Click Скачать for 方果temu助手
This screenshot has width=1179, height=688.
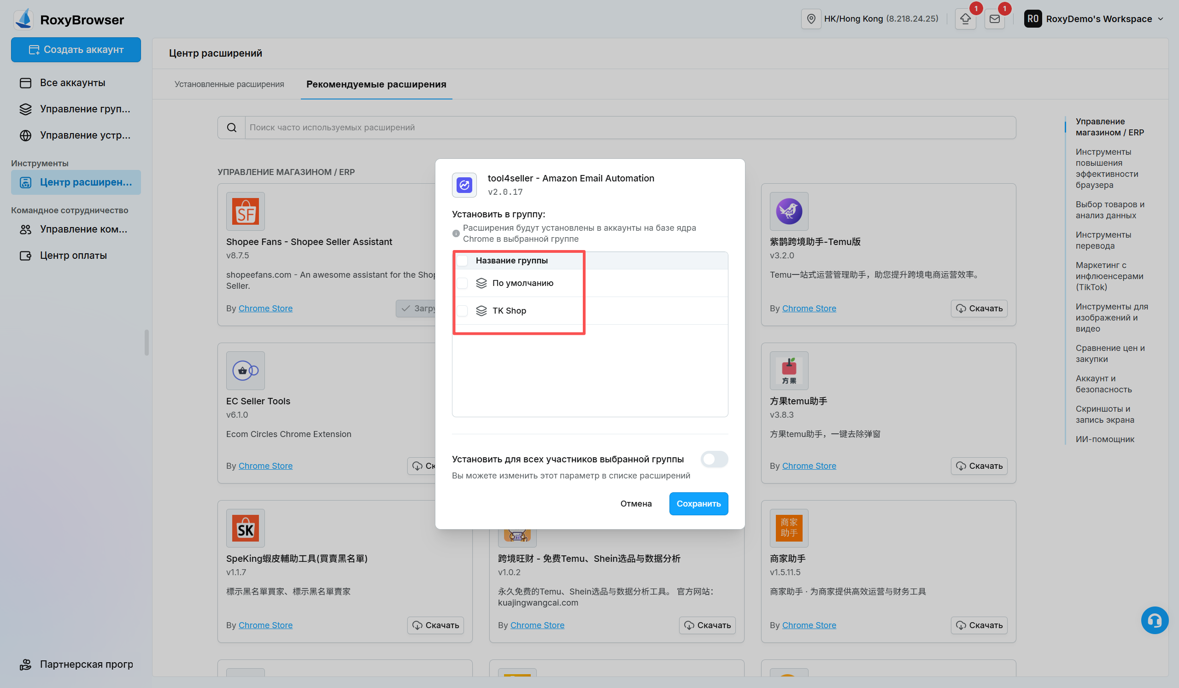point(979,466)
